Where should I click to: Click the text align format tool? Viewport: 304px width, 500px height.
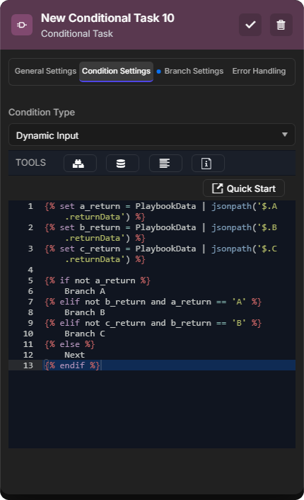coord(165,164)
